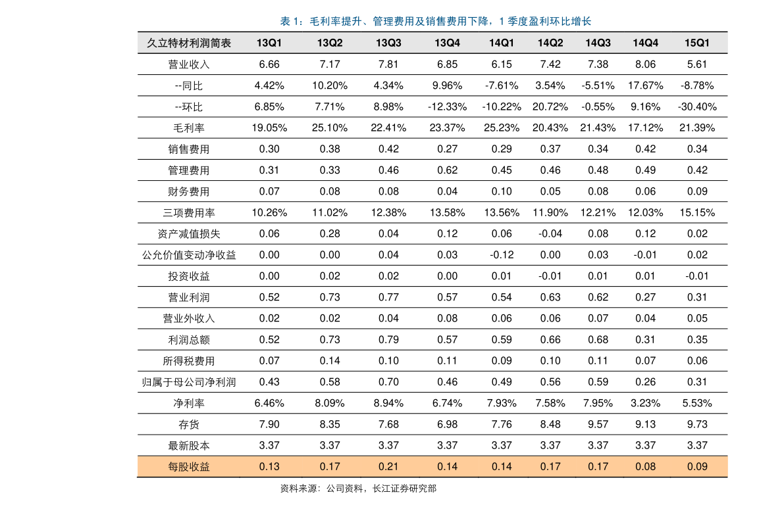The image size is (784, 507).
Task: Select the 13Q4 column header
Action: coord(446,42)
